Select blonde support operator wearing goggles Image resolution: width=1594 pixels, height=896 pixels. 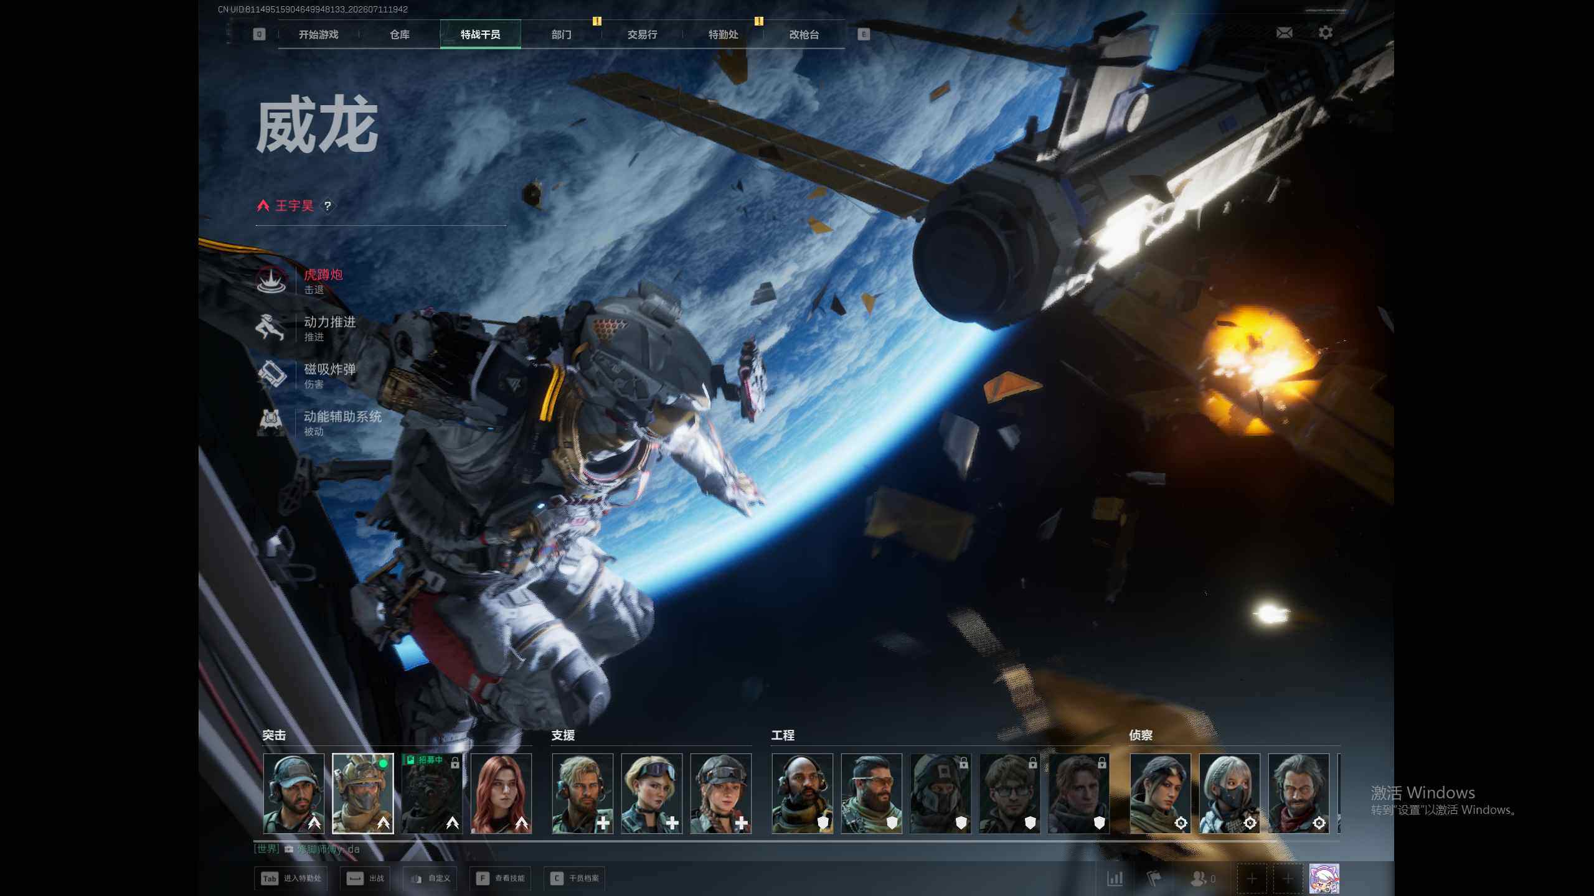(x=652, y=793)
